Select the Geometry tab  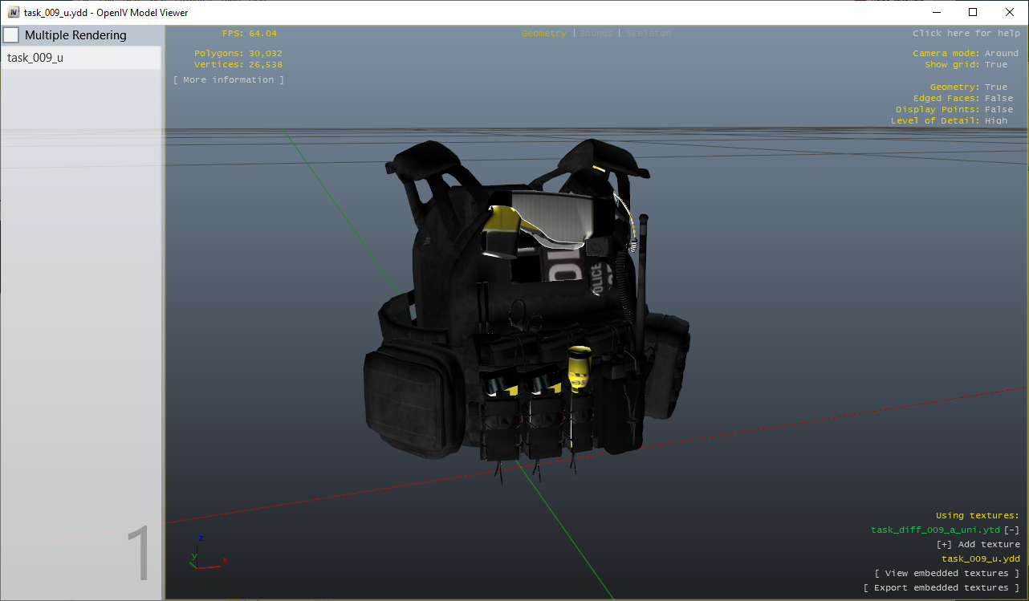[543, 33]
